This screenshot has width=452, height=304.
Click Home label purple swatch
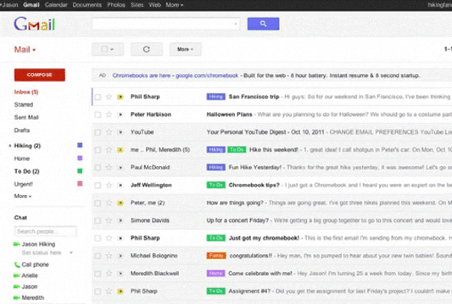tap(80, 158)
